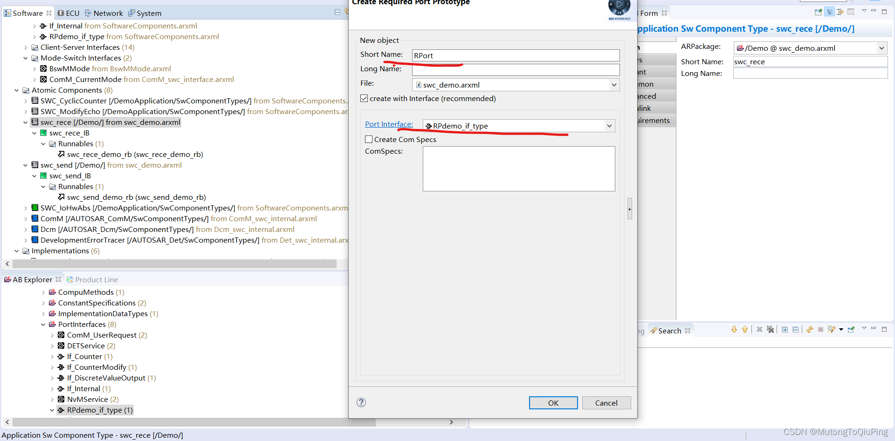Enable the Create Com Specs checkbox
Viewport: 895px width, 441px height.
(x=369, y=139)
